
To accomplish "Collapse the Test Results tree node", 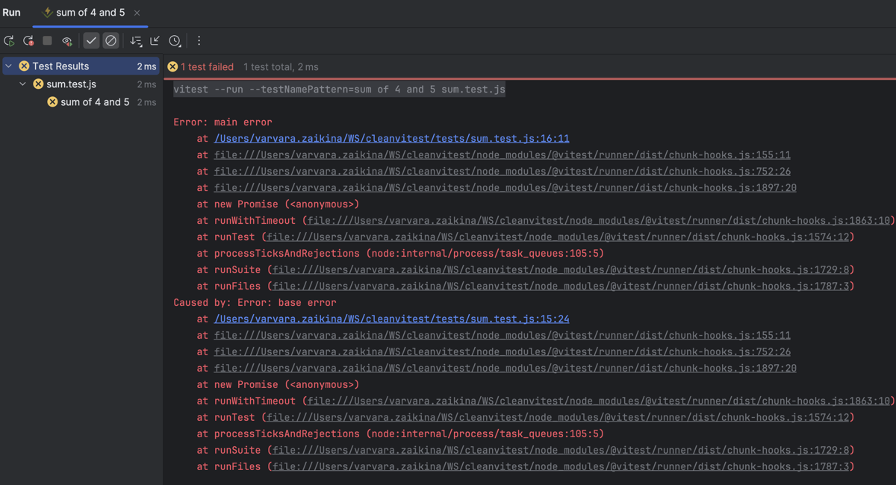I will 9,66.
